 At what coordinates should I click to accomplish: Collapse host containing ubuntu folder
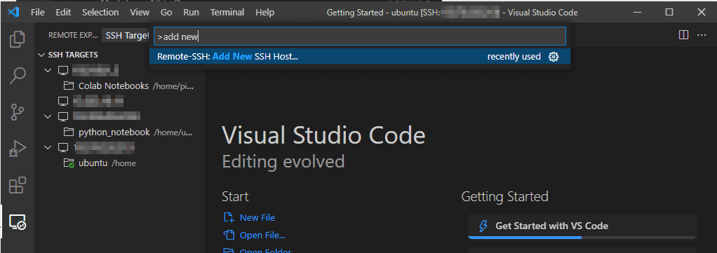click(48, 147)
